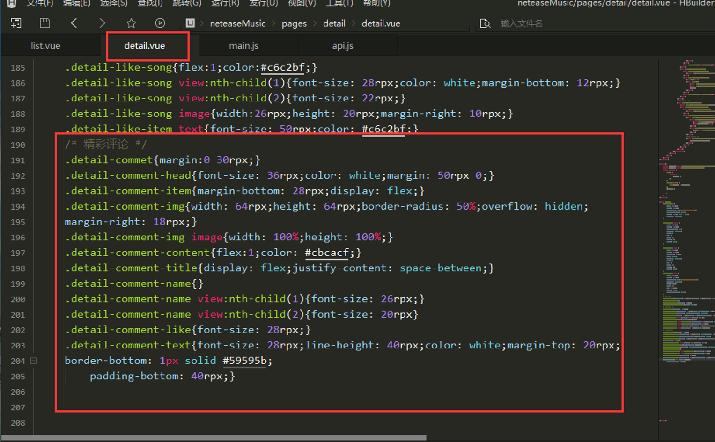Click line number 208 in the gutter

[x=18, y=423]
